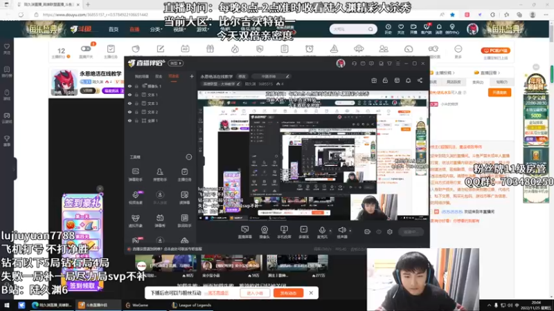Screen dimensions: 554x311
Task: Open 分类 dropdown in Douyu nav
Action: (x=157, y=29)
